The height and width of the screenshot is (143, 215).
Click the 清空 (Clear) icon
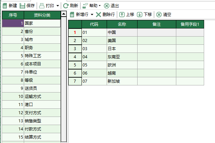(x=159, y=15)
